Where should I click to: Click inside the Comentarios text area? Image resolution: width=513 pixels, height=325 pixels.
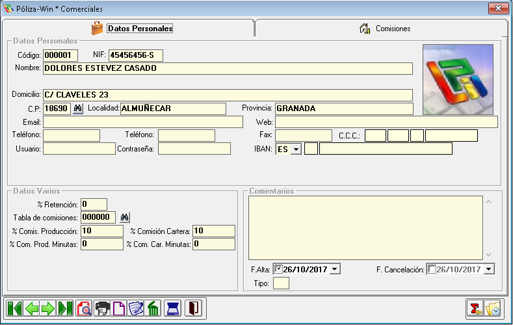click(x=365, y=228)
